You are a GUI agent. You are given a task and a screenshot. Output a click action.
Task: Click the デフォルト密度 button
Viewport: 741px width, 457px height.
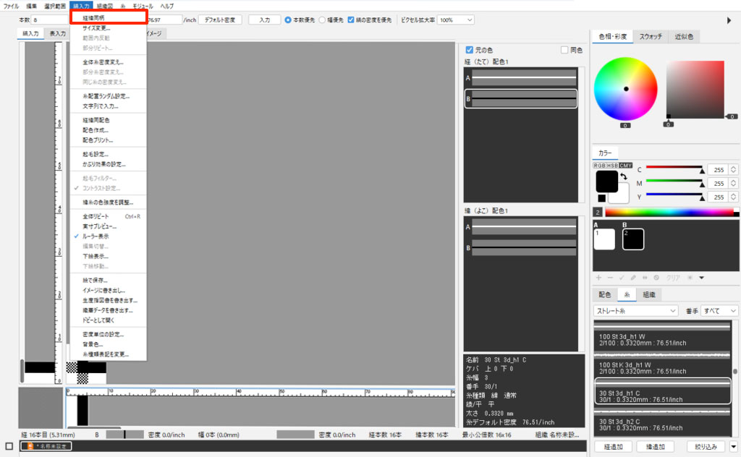[220, 20]
